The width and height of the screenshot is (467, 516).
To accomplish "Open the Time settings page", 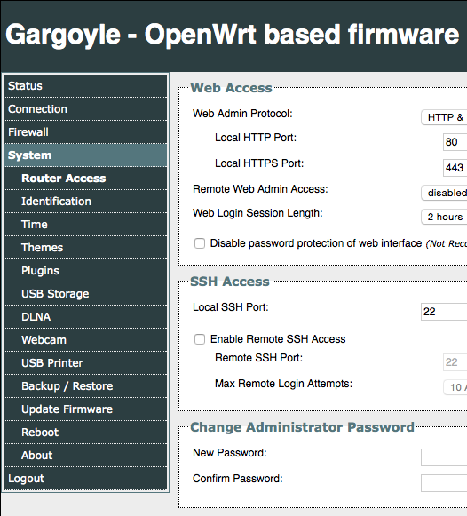I will point(85,224).
